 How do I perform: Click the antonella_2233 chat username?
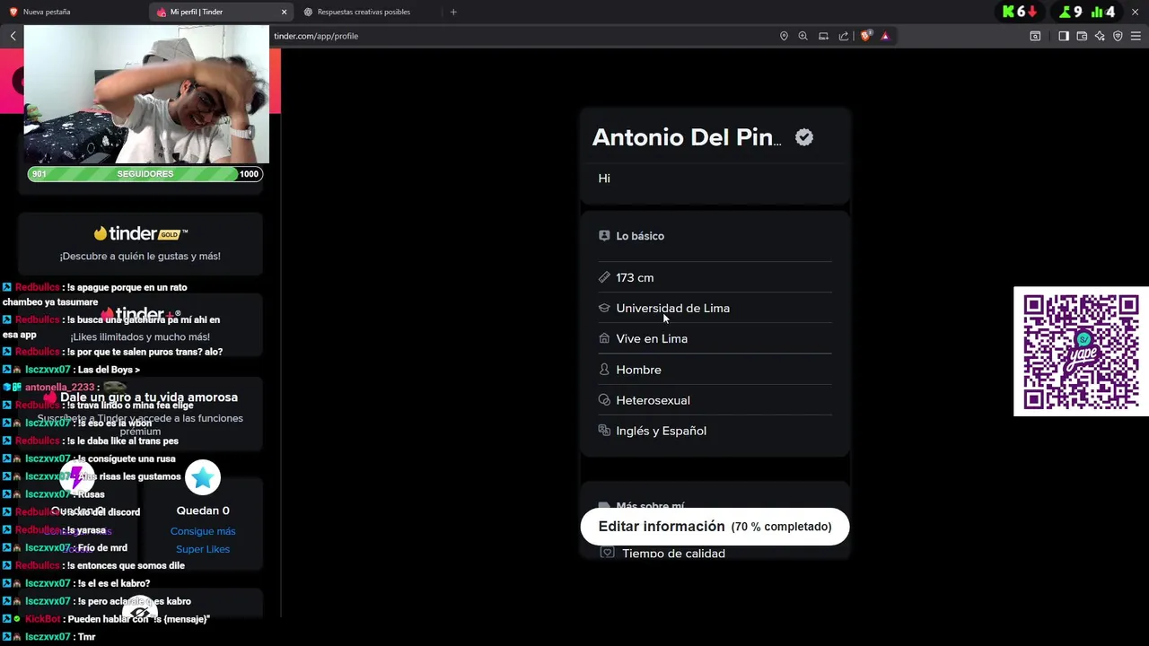[59, 388]
